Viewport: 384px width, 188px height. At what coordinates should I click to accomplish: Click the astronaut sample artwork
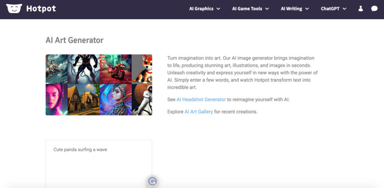point(142,99)
